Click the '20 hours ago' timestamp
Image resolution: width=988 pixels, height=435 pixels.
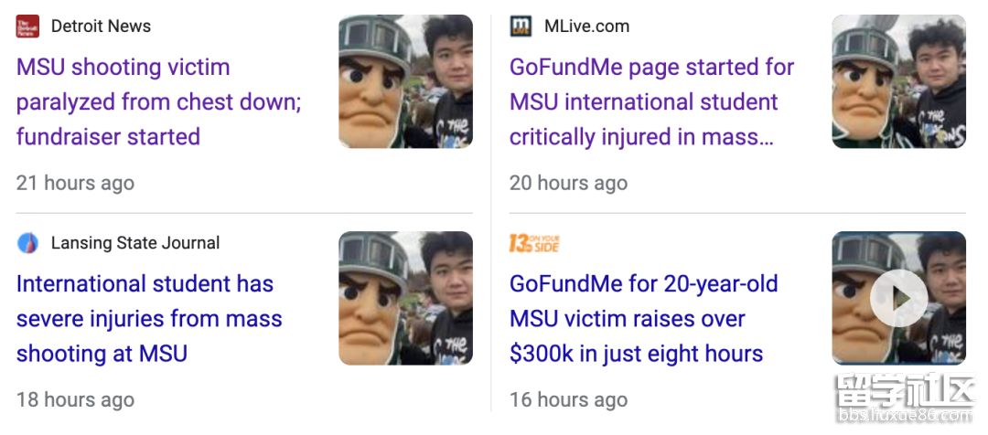[x=568, y=183]
